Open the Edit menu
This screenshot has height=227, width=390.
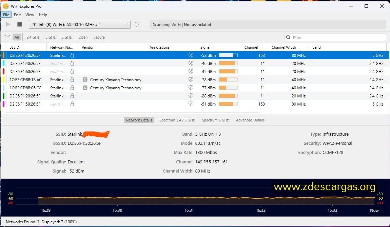coord(17,15)
